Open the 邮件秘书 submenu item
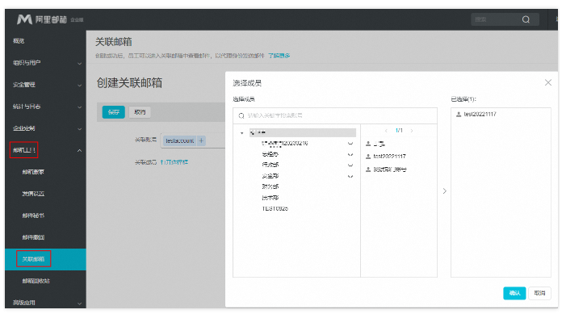The image size is (562, 318). tap(33, 215)
